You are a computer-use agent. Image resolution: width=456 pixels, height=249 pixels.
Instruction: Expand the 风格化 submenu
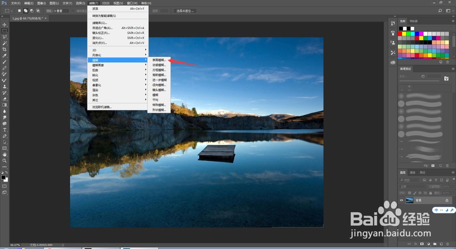(118, 55)
